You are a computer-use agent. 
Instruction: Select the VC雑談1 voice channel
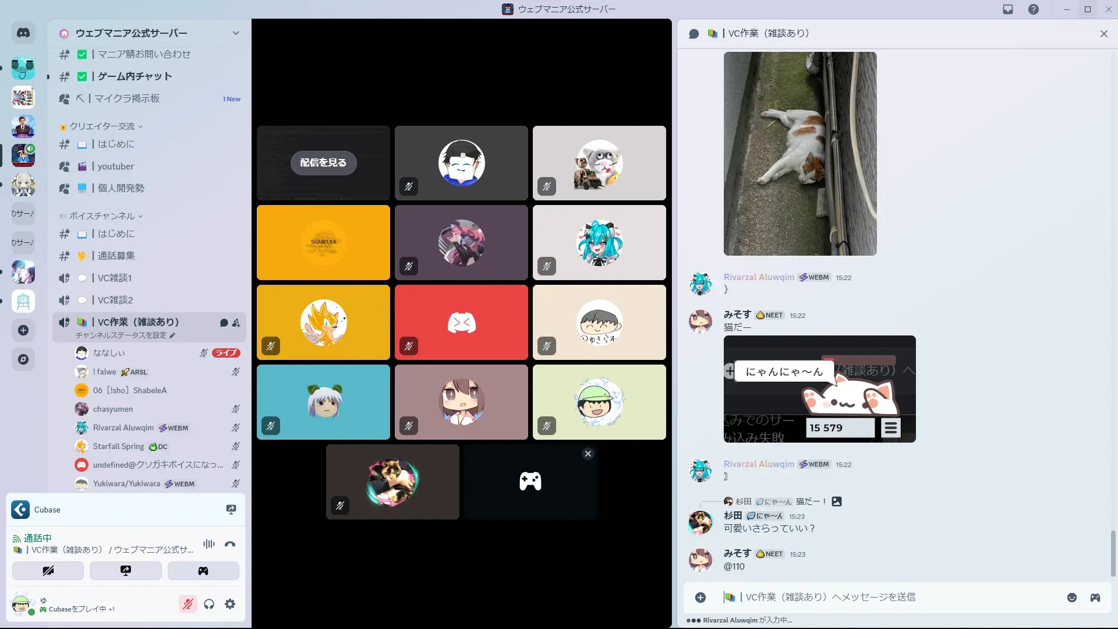click(x=115, y=278)
